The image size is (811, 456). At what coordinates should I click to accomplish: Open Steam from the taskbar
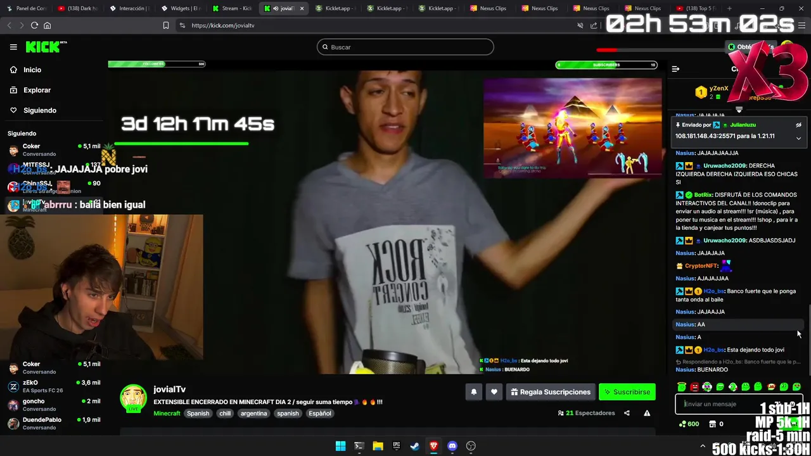[415, 446]
